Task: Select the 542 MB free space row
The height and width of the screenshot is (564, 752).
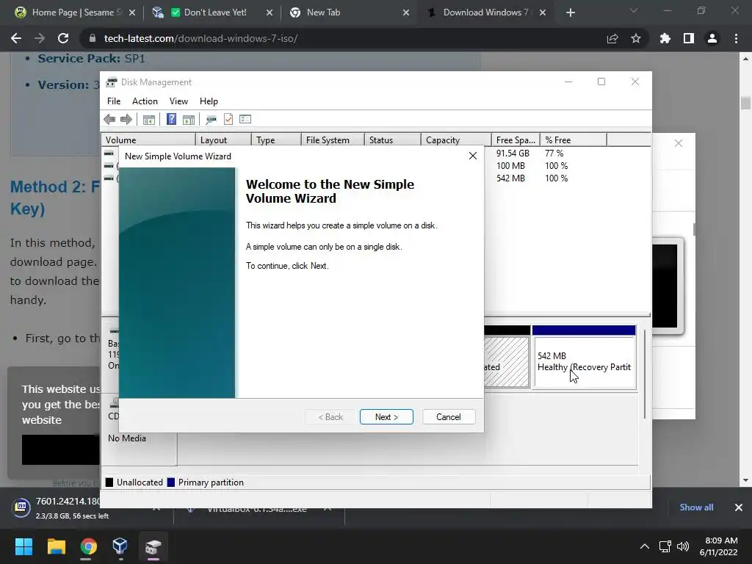Action: 510,178
